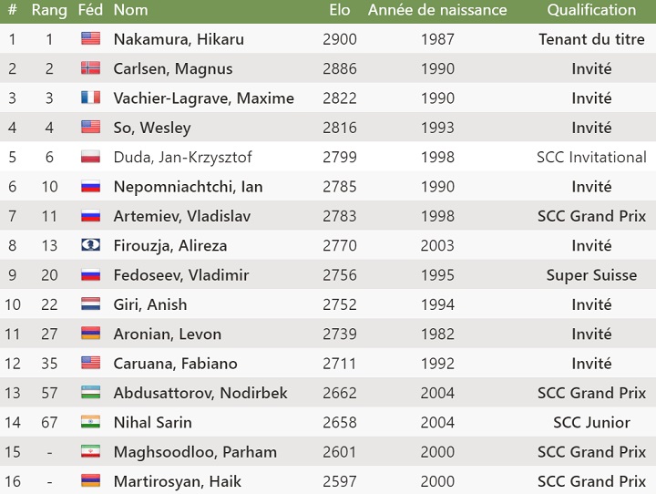Select the Duda, Jan-Krzysztof row
This screenshot has width=656, height=494.
[328, 157]
